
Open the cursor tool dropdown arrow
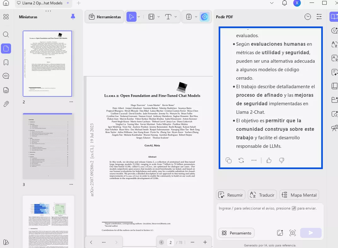tap(139, 17)
